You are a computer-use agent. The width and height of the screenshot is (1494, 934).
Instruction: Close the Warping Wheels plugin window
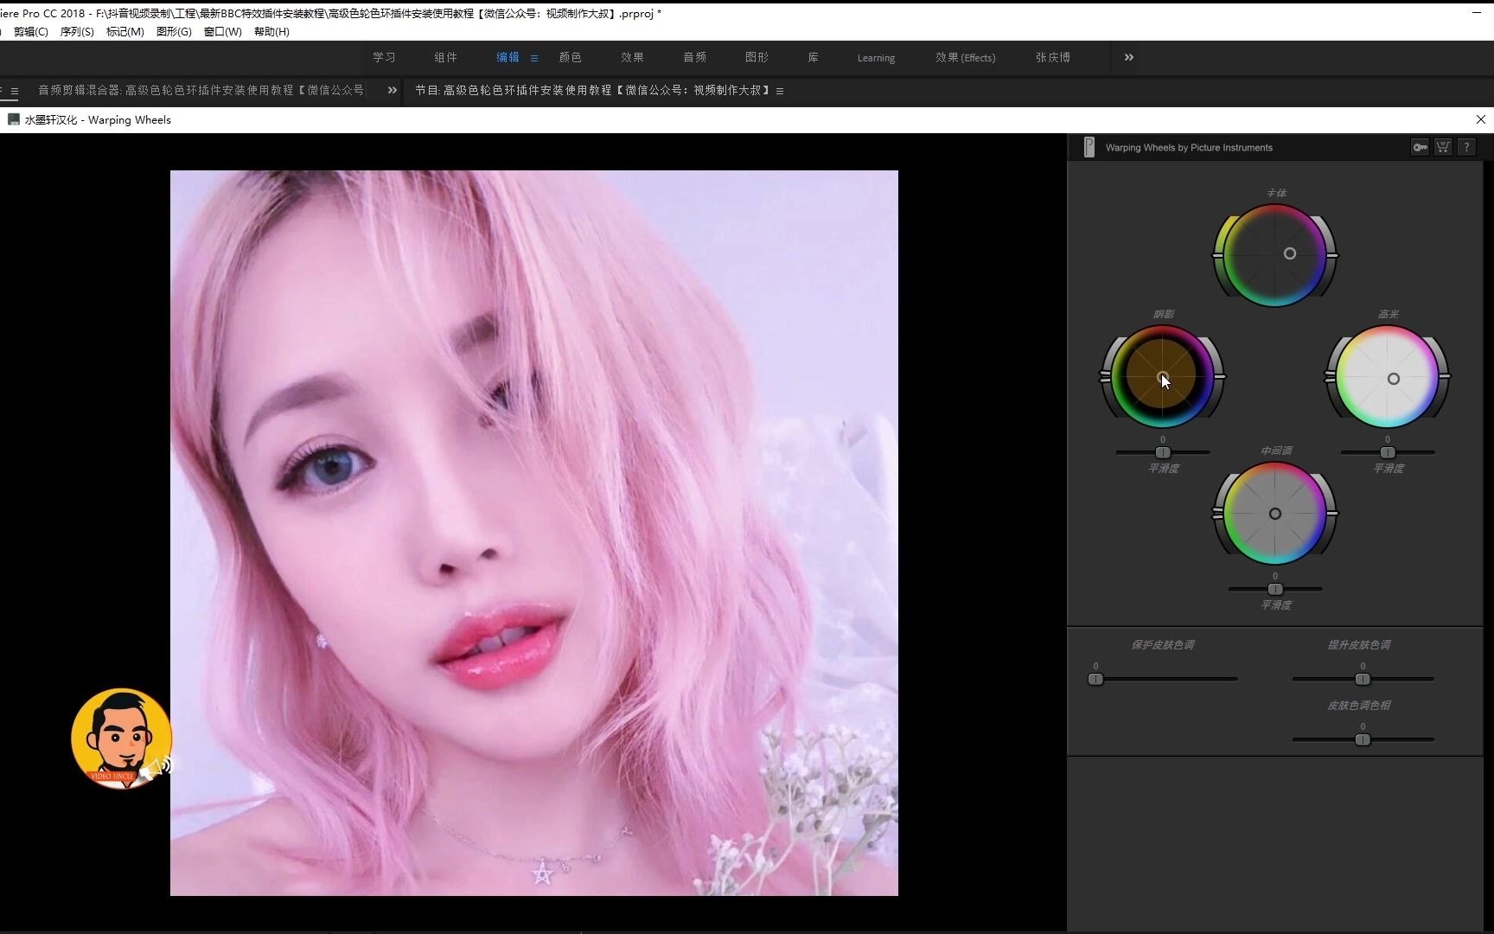[x=1480, y=119]
